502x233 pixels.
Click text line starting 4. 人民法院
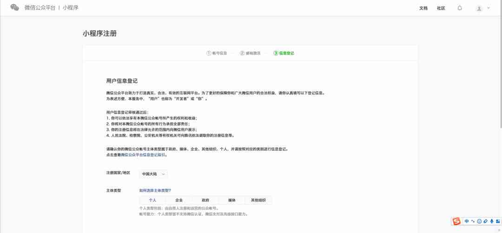[x=170, y=135]
